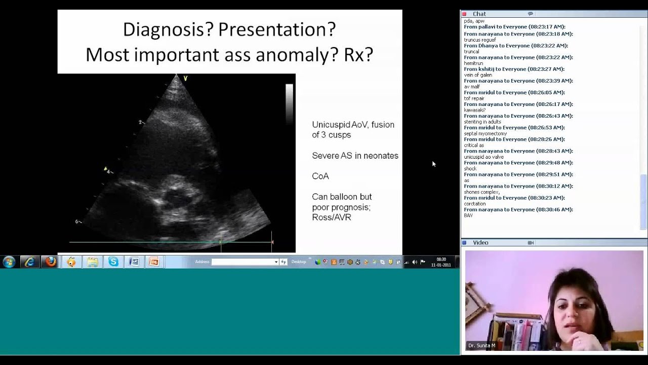Click header 'From pallavi to Everyone (08:23:17 AM)'
This screenshot has height=365, width=648.
click(x=515, y=27)
